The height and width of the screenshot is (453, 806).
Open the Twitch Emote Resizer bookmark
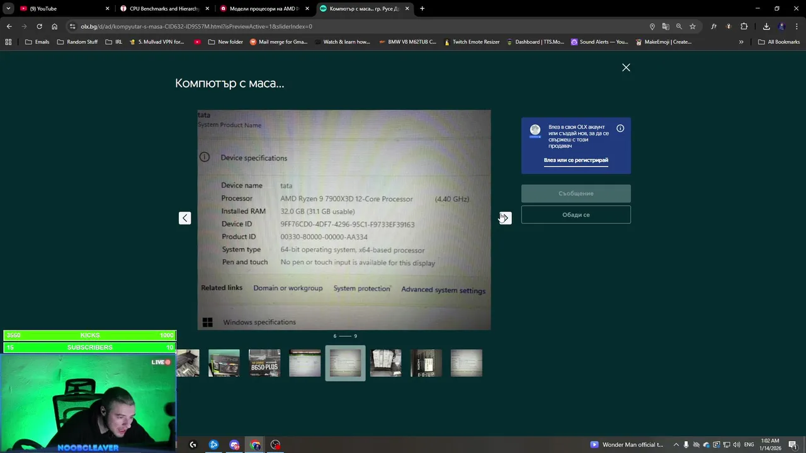(x=472, y=42)
